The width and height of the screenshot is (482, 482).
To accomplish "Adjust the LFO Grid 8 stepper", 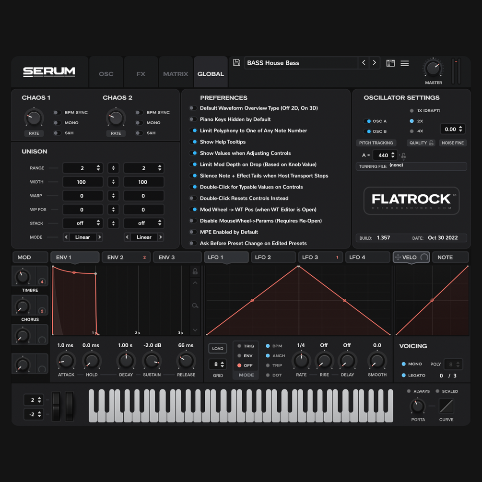I will click(222, 364).
